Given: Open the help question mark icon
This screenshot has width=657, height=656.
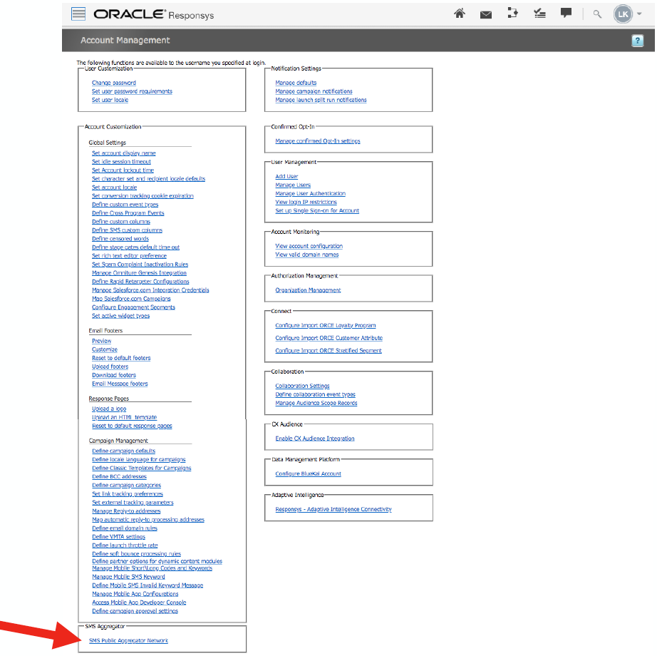Looking at the screenshot, I should [x=638, y=41].
